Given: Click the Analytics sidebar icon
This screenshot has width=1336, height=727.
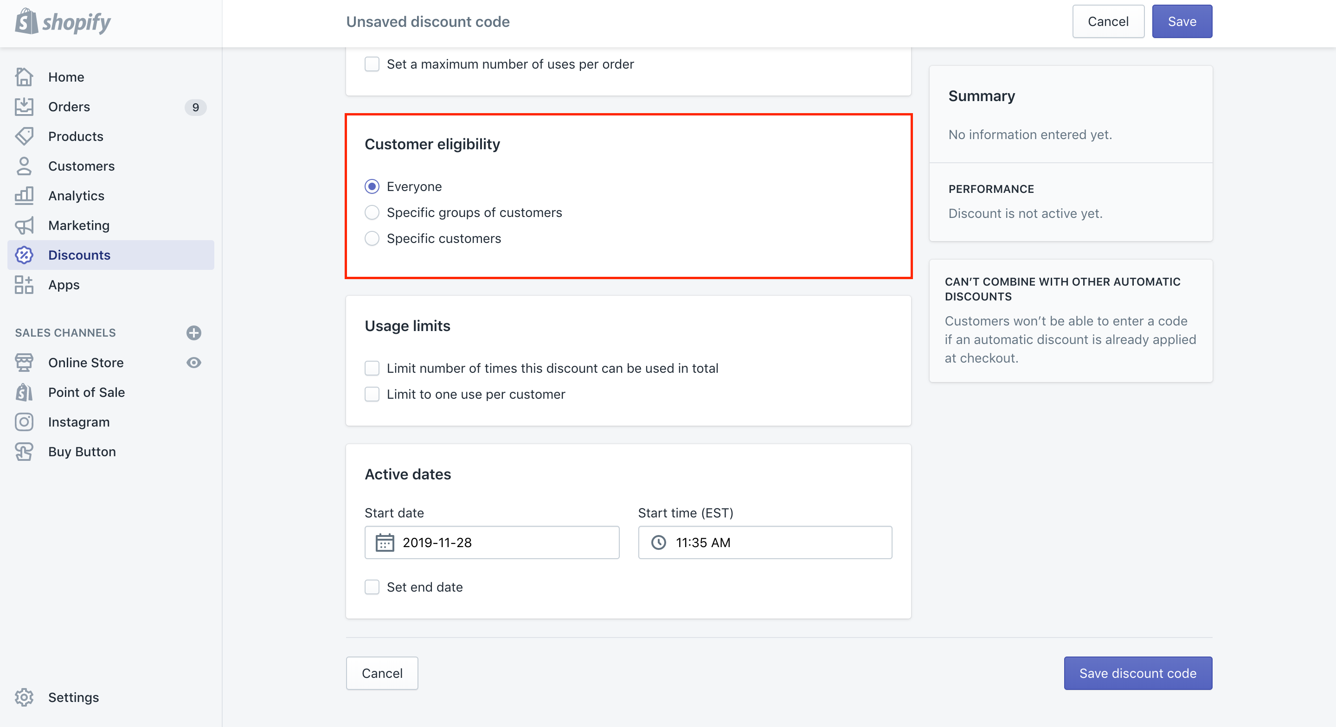Looking at the screenshot, I should pyautogui.click(x=24, y=195).
